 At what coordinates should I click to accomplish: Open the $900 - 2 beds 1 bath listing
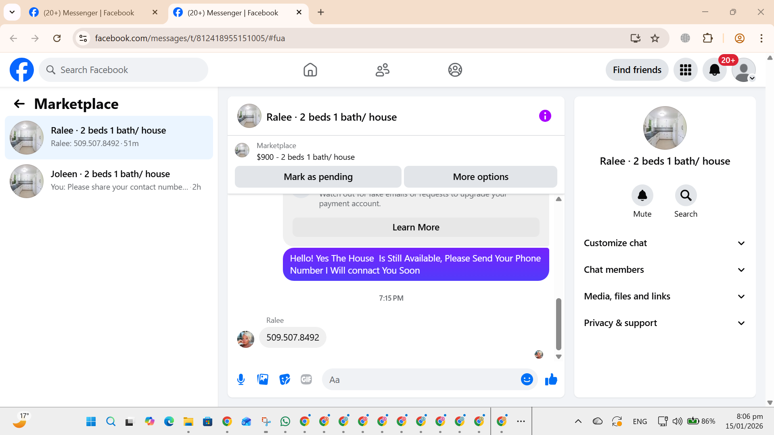[305, 157]
